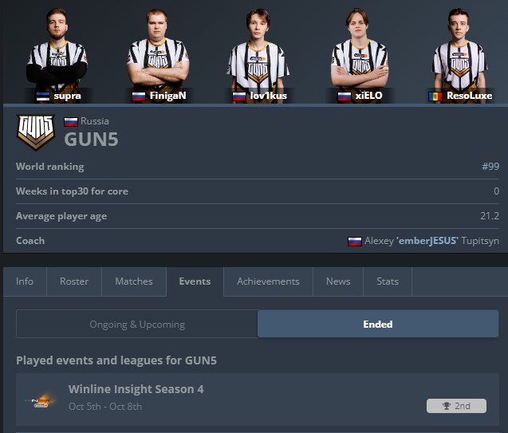This screenshot has height=433, width=508.
Task: Click the Winline Insight event logo
Action: (41, 400)
